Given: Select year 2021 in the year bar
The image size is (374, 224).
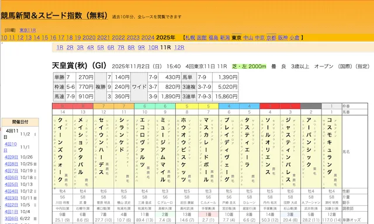Looking at the screenshot, I should (x=104, y=37).
